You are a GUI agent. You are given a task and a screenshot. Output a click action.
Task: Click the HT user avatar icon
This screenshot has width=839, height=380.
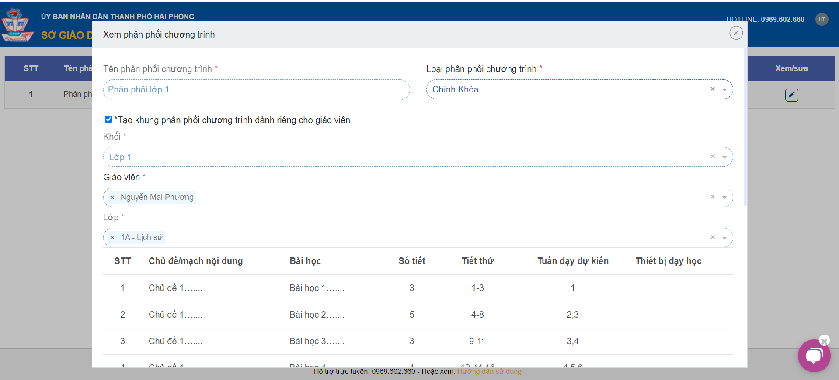tap(822, 19)
